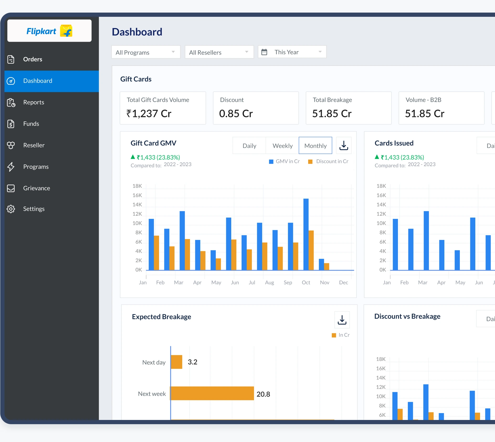The width and height of the screenshot is (495, 442).
Task: Click the Next day breakage bar
Action: click(177, 362)
